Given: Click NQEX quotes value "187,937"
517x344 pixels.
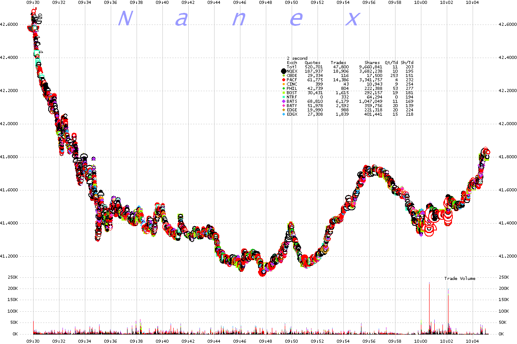Looking at the screenshot, I should tap(314, 71).
